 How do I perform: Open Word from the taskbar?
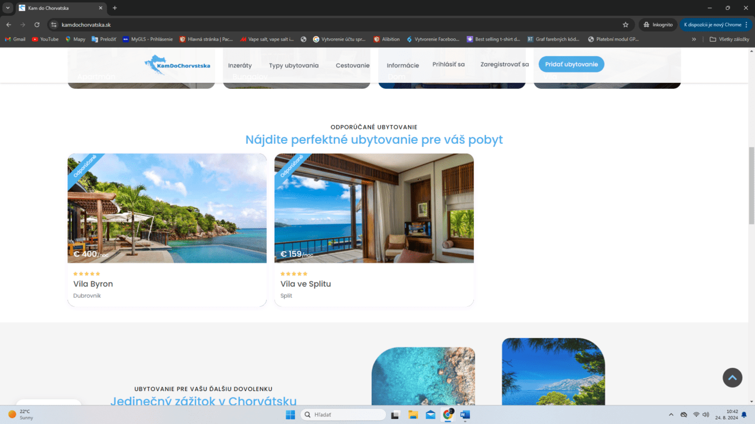pyautogui.click(x=465, y=415)
